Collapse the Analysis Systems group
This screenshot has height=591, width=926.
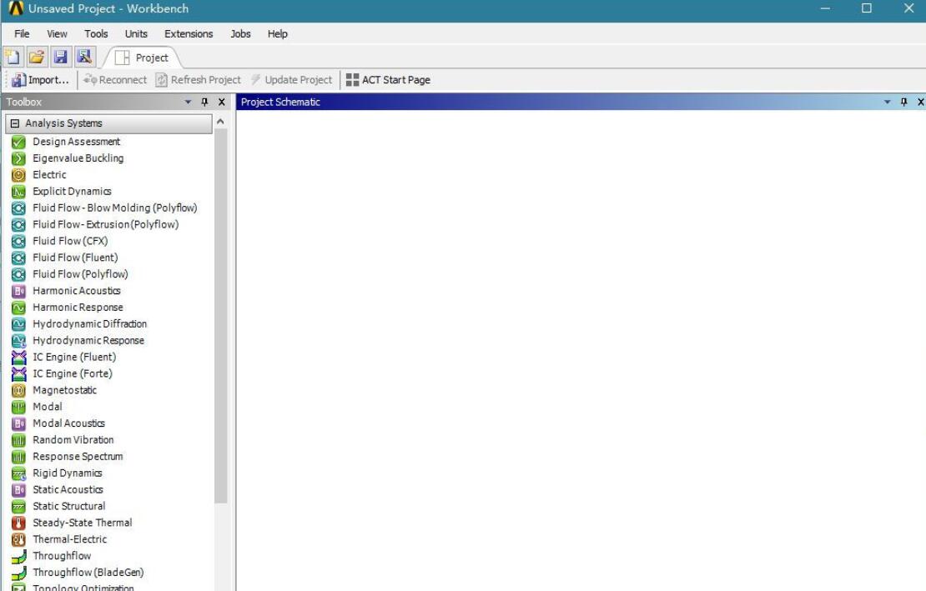point(15,123)
